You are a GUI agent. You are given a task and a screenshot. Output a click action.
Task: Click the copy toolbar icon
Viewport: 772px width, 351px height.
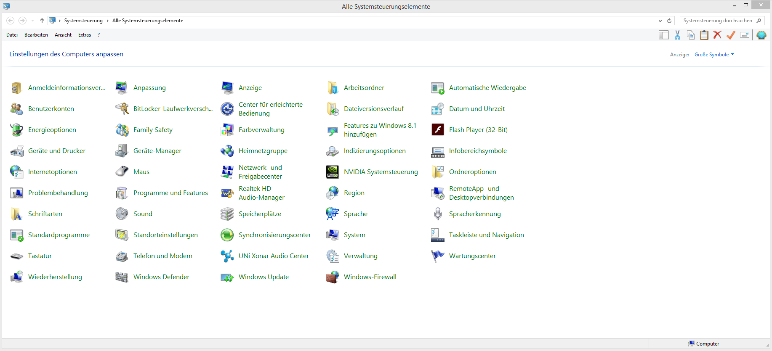coord(691,35)
